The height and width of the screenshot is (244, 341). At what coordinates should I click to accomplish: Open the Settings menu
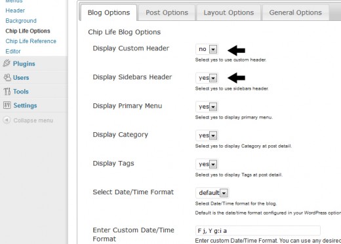(x=25, y=105)
